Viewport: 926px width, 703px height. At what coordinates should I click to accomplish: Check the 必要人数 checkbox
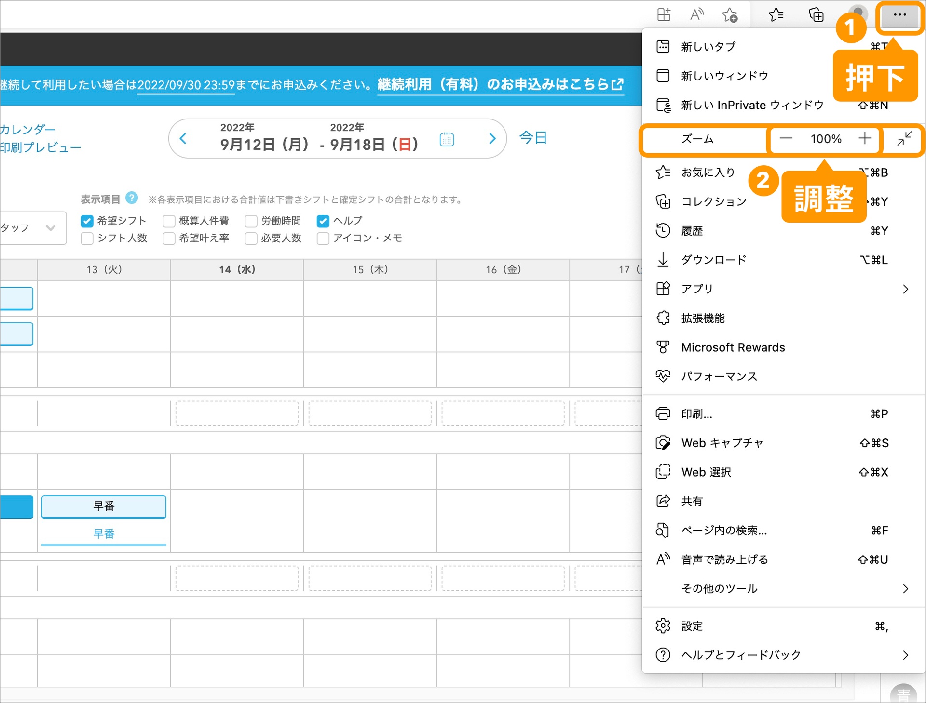[251, 239]
